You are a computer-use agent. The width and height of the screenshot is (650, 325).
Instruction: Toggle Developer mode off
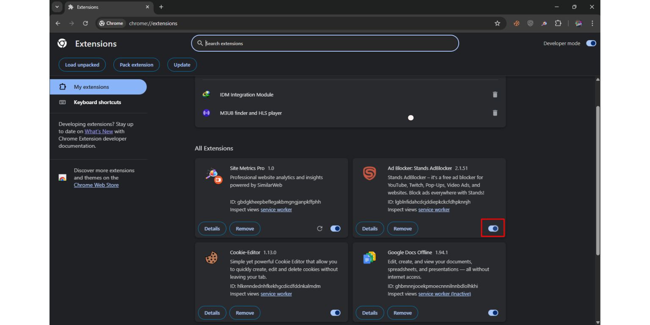pyautogui.click(x=591, y=43)
